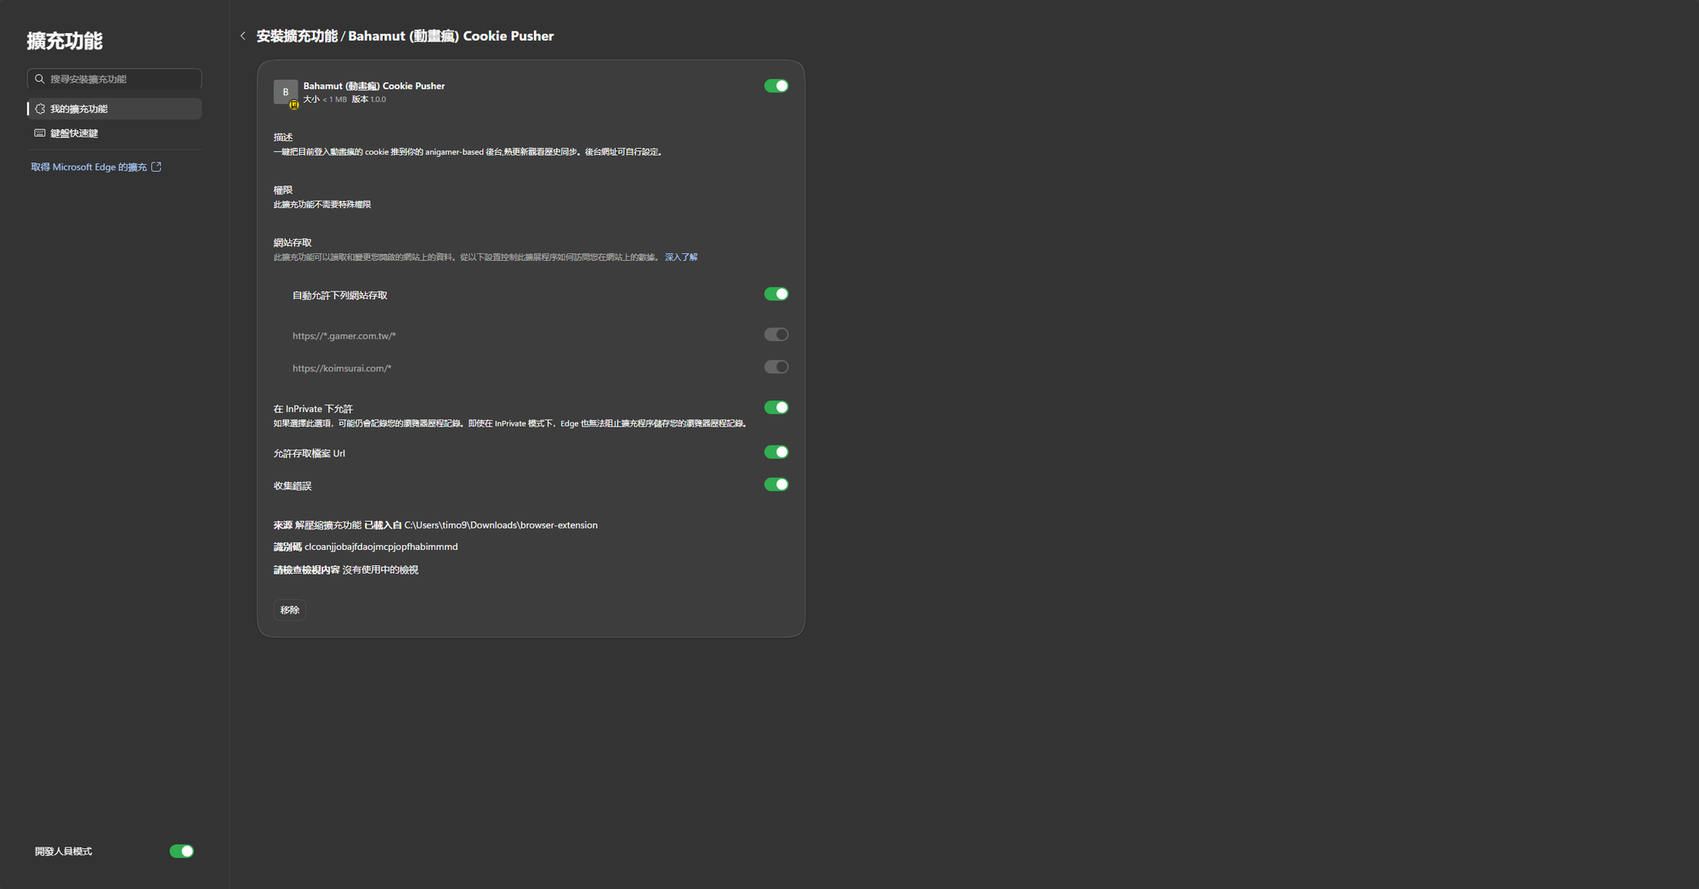Image resolution: width=1699 pixels, height=889 pixels.
Task: Toggle 允許存取檔案 Url switch
Action: pos(776,452)
